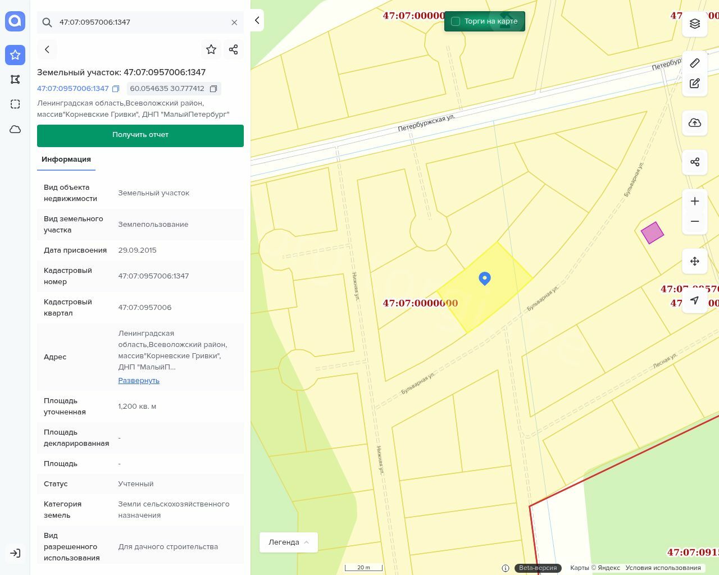Zoom in on the map
Screen dimensions: 719x575
(695, 201)
